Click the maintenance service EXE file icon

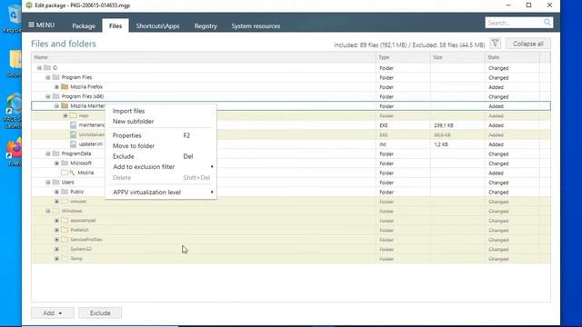pos(74,125)
